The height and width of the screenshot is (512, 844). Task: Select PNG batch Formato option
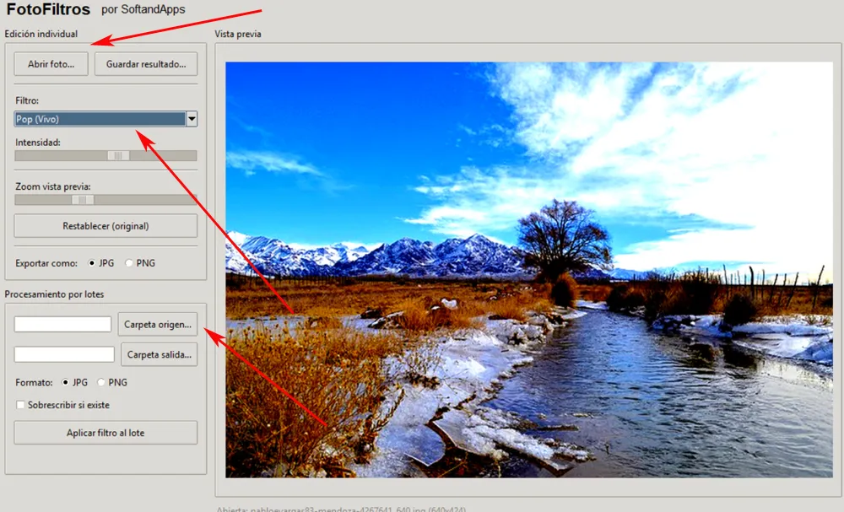click(x=101, y=382)
